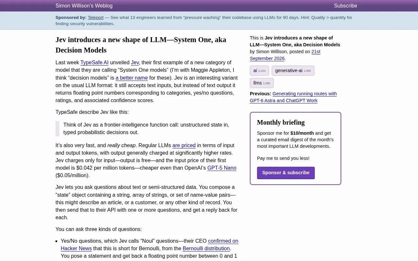418x261 pixels.
Task: Click the "TypeSafe describe Jev like this:" line
Action: pyautogui.click(x=92, y=112)
